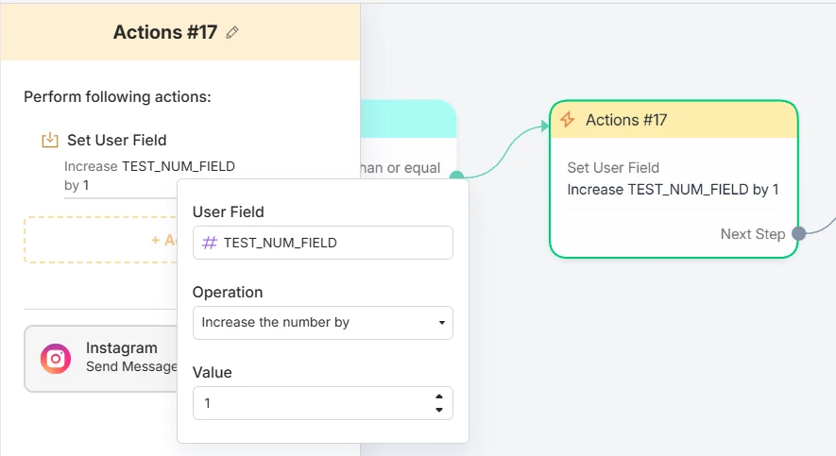Click the partially hidden condition node
836x456 pixels.
click(x=411, y=132)
